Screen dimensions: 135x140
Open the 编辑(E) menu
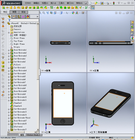(36, 3)
